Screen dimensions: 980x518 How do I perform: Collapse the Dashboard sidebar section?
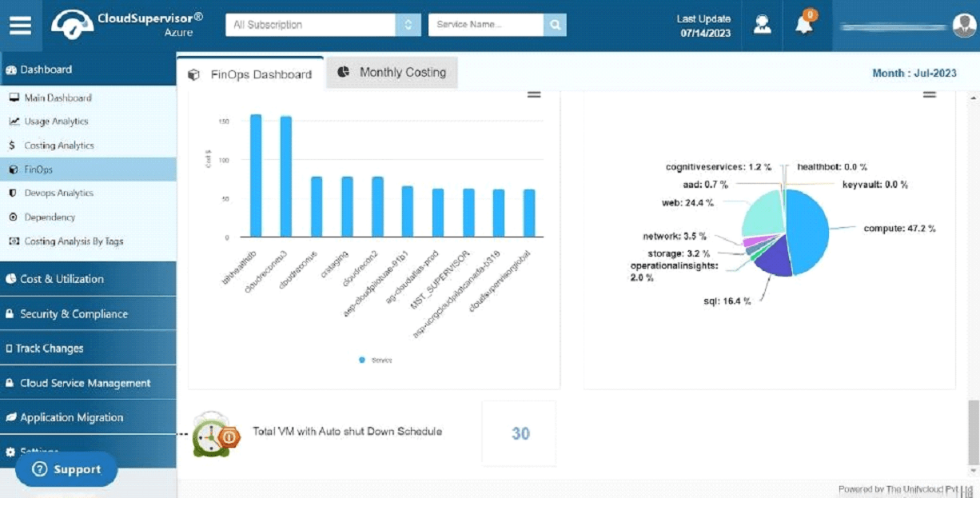[x=88, y=70]
